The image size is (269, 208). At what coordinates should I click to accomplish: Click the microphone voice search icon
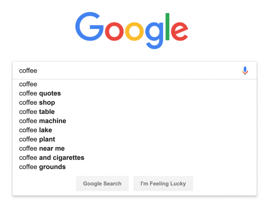[x=245, y=71]
